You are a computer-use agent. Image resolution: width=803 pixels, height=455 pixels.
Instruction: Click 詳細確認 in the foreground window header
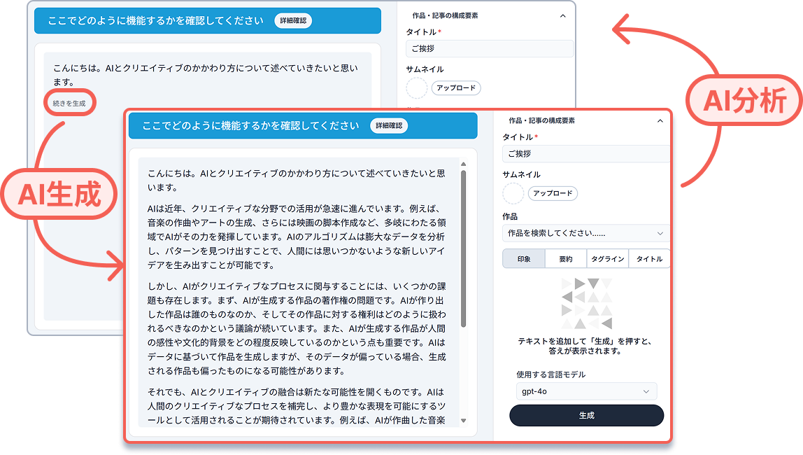389,126
